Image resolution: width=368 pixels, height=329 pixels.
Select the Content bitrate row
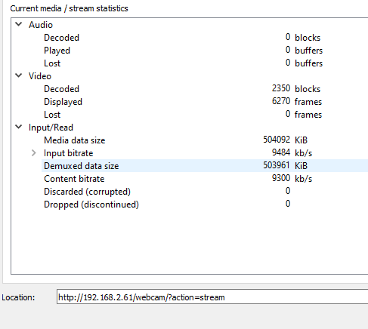(x=205, y=179)
